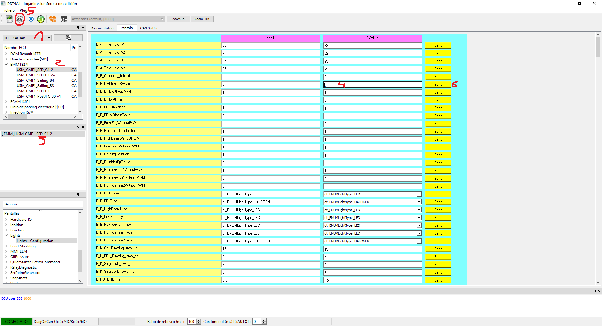The image size is (609, 326).
Task: Close the ECU list panel
Action: tap(83, 28)
